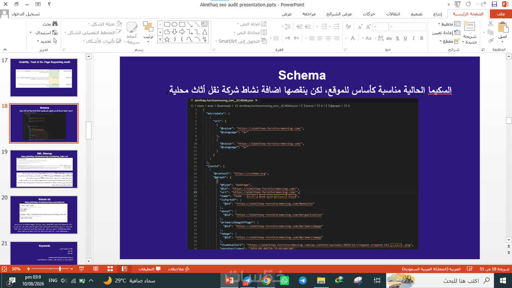Start Slide Show from status bar icon

pos(81,269)
